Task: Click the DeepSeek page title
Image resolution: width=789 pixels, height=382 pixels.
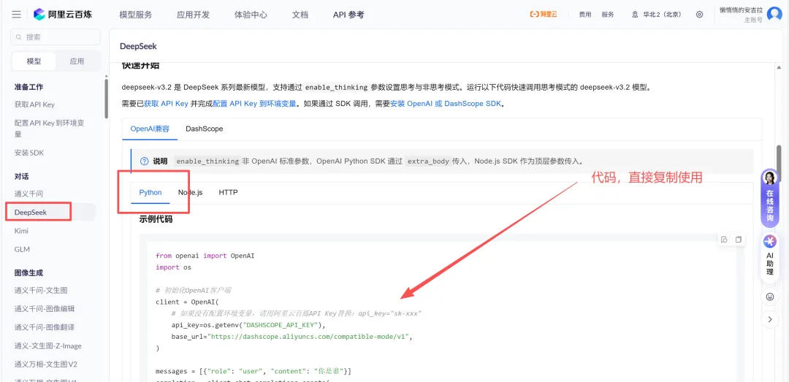Action: pyautogui.click(x=138, y=46)
